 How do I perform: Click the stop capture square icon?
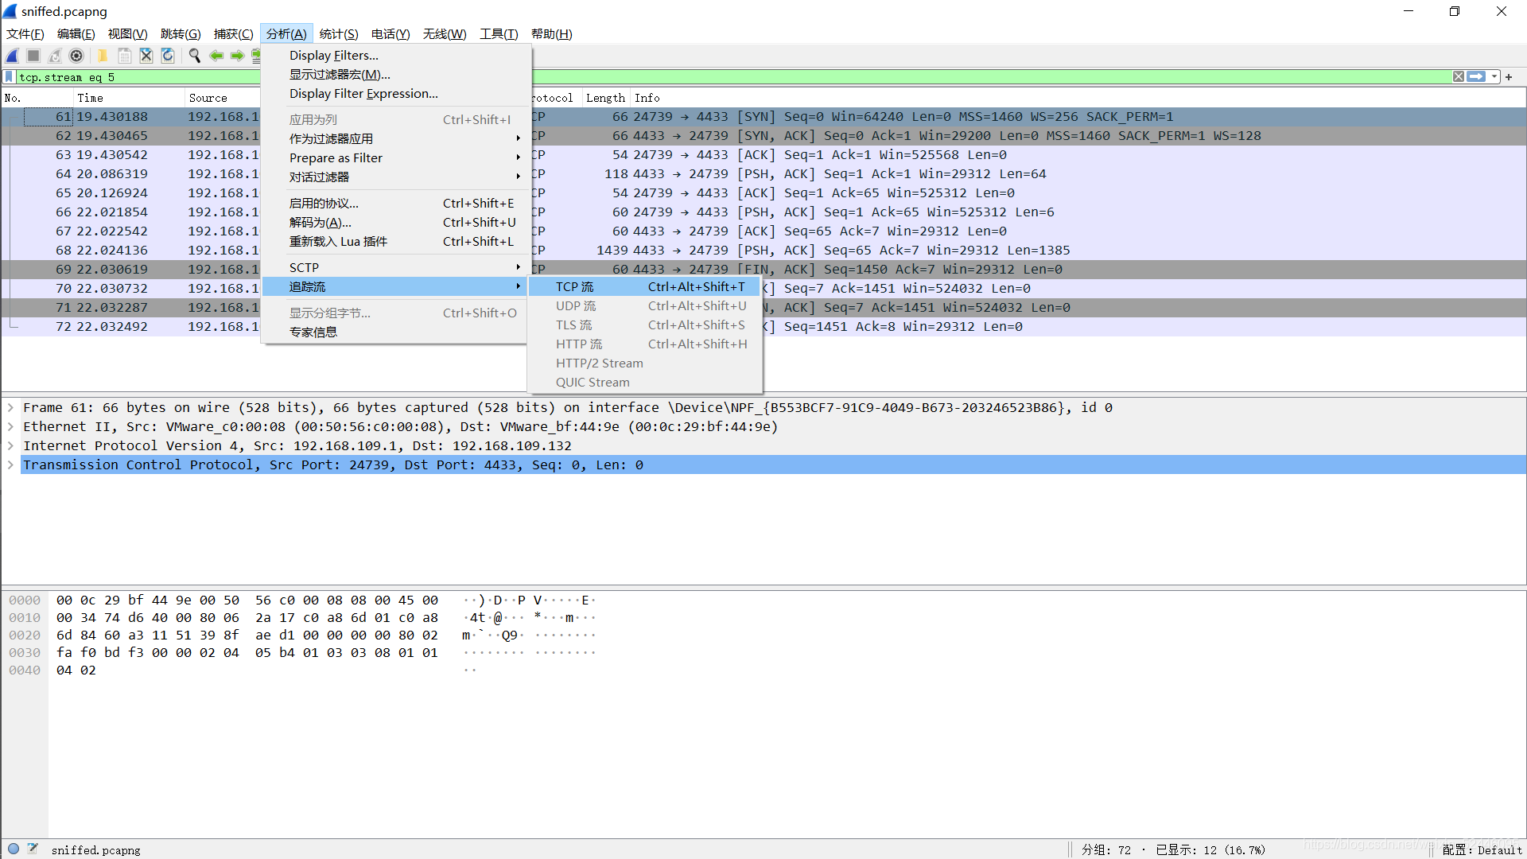(33, 56)
